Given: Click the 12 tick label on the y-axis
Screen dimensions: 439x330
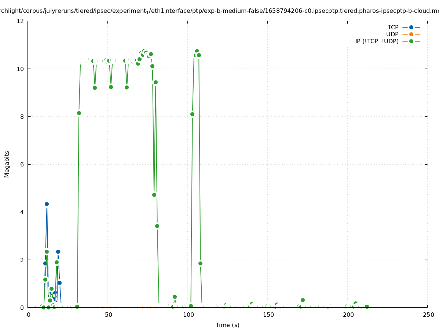Looking at the screenshot, I should 21,21.
